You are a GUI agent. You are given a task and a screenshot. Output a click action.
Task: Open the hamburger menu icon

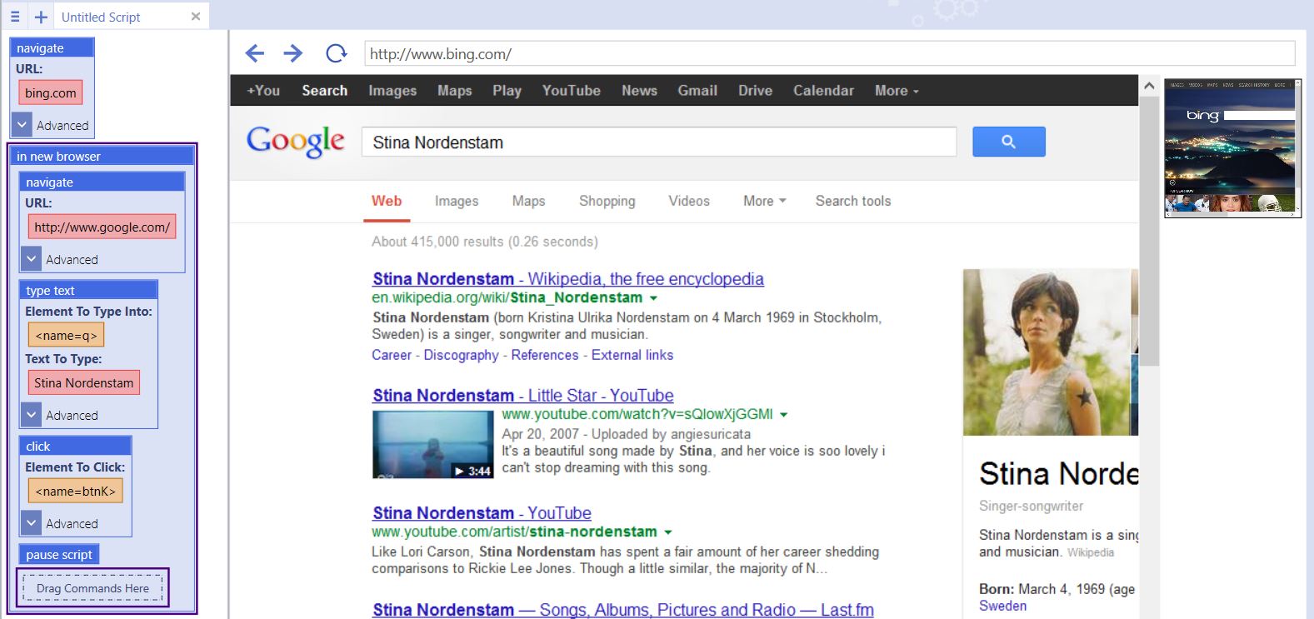pos(15,17)
